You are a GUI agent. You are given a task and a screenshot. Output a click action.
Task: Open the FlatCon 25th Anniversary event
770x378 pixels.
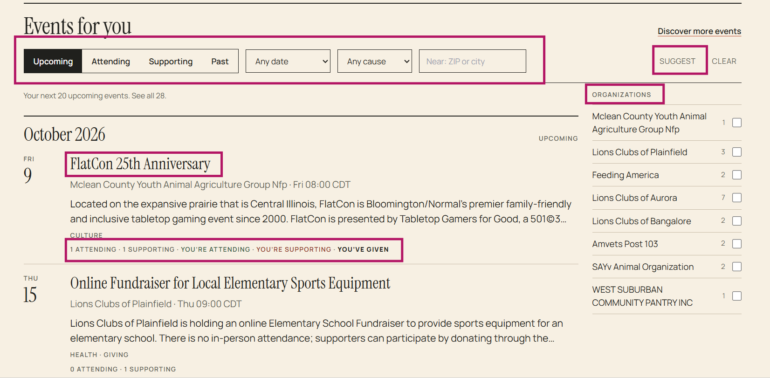pos(140,164)
